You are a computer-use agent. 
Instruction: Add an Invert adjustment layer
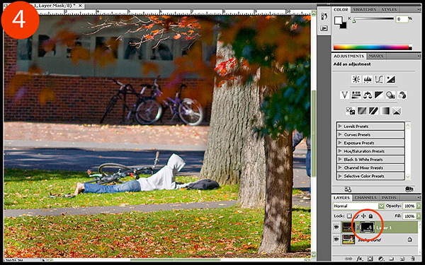[350, 111]
